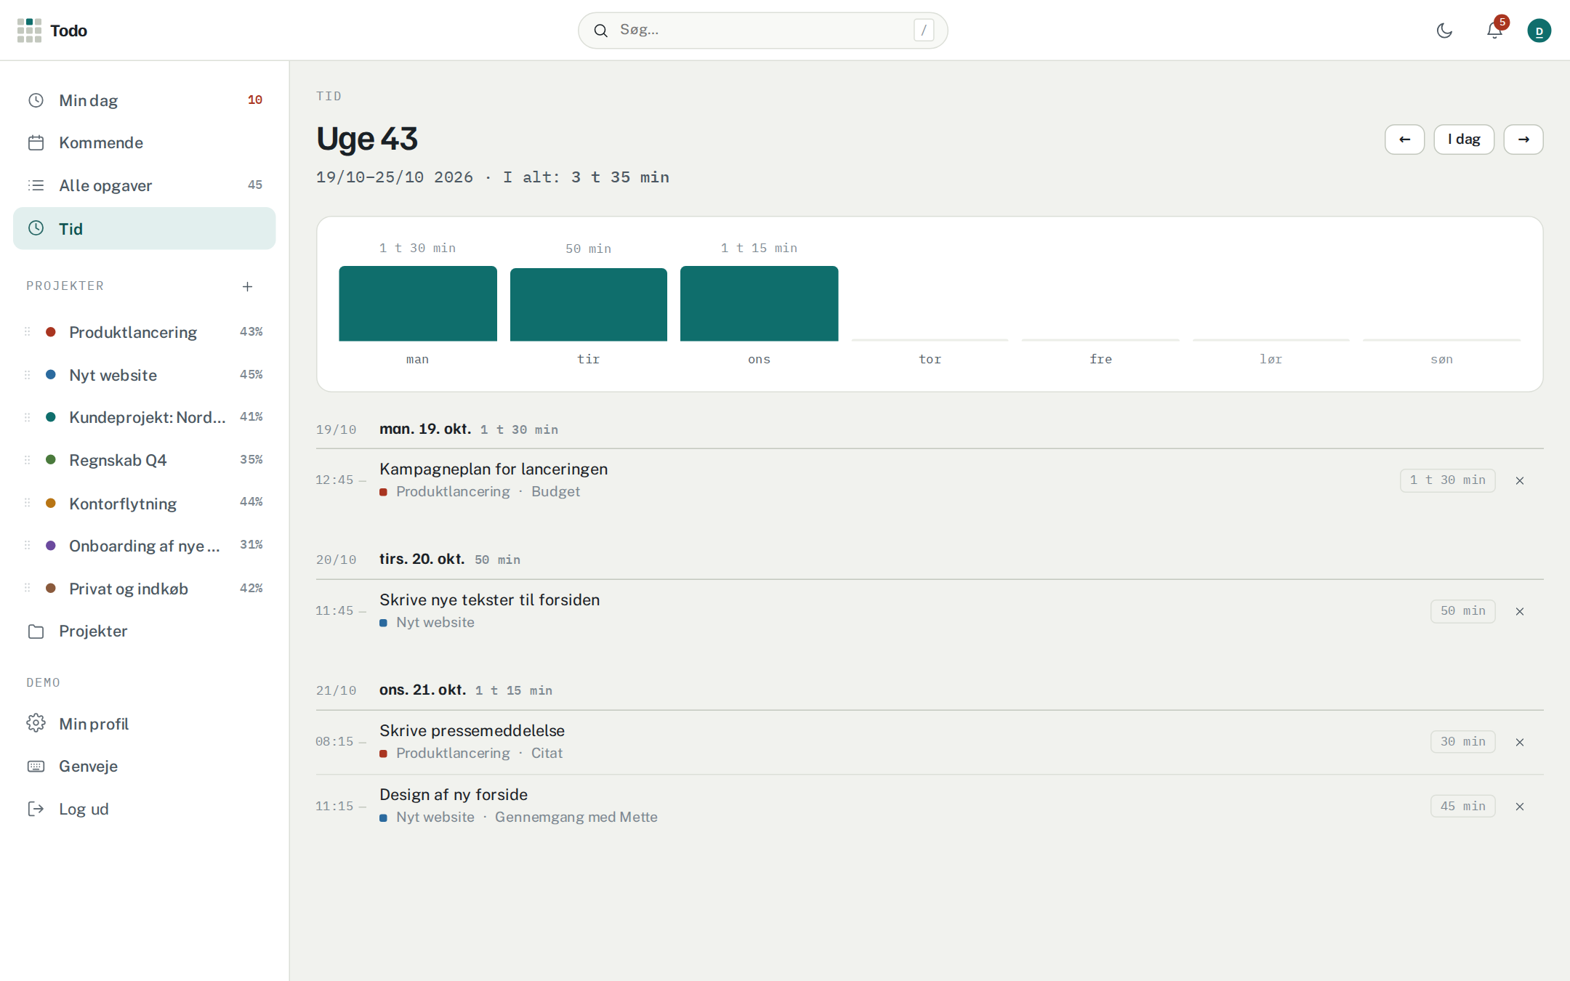1570x981 pixels.
Task: Remove the Skrive pressemeddelelse time entry
Action: click(1520, 742)
